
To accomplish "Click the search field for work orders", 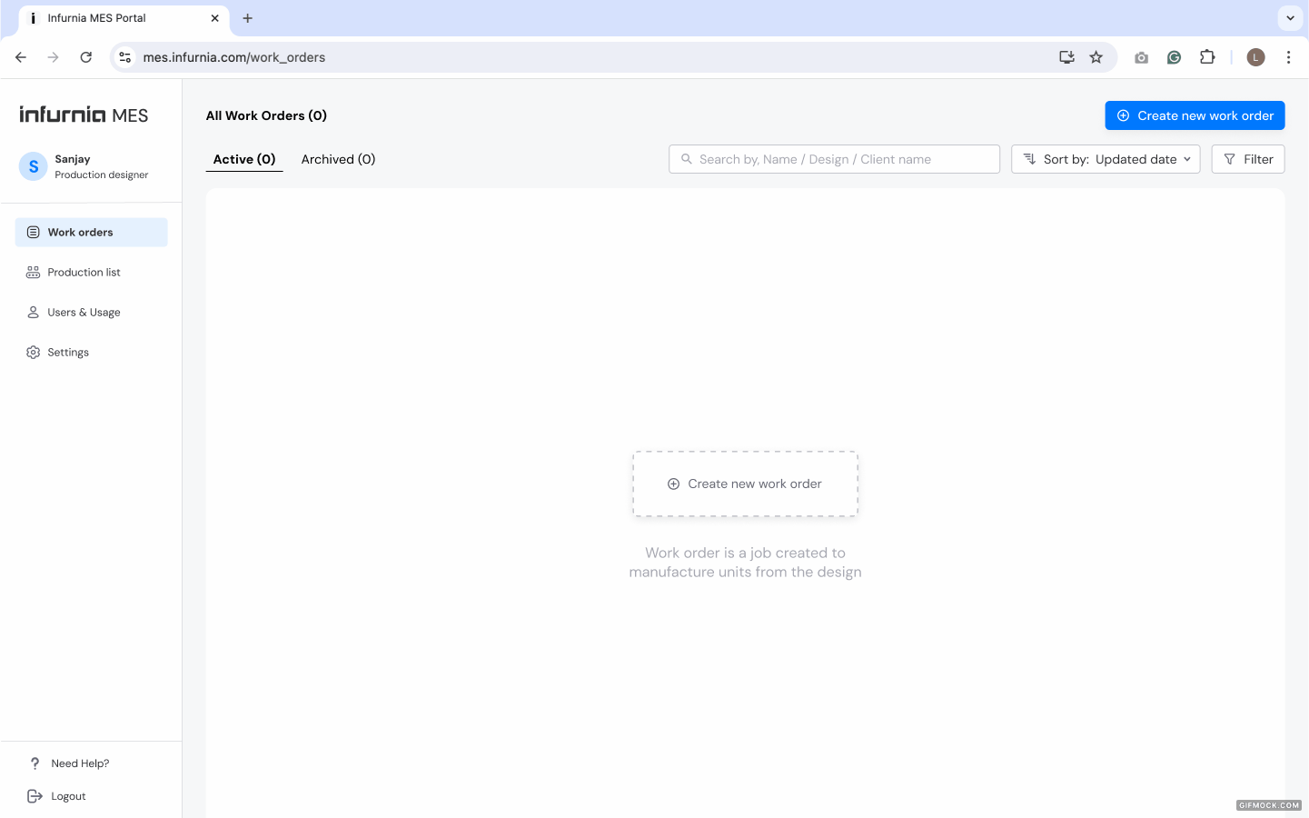I will [834, 159].
